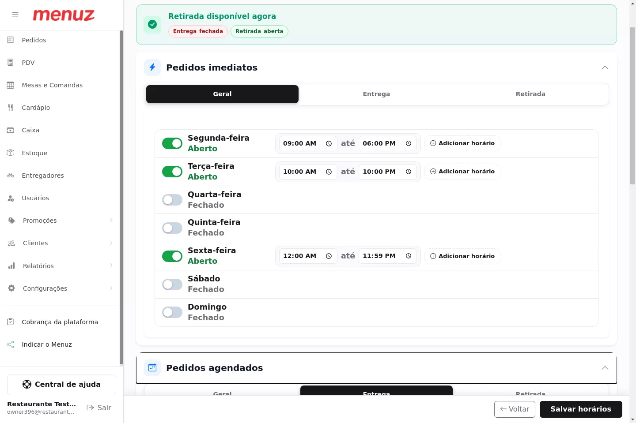Click the Indicar o Menuz share icon
Image resolution: width=636 pixels, height=423 pixels.
[x=11, y=344]
